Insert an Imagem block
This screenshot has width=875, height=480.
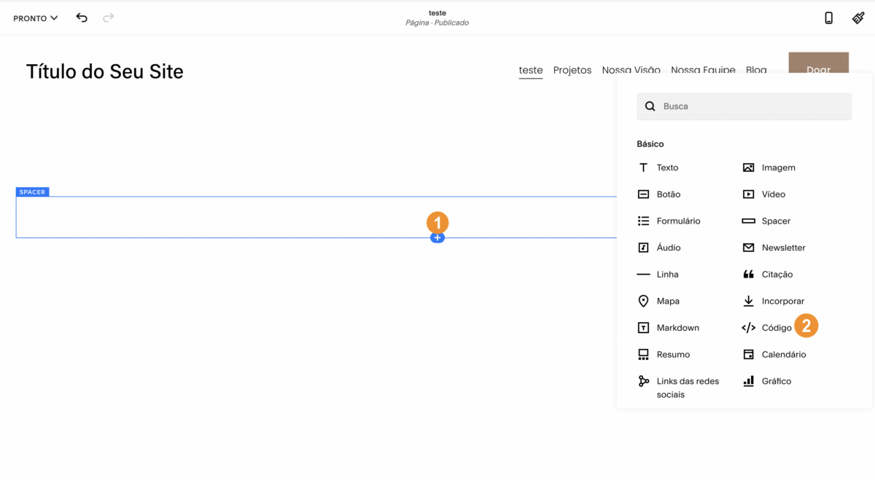click(x=777, y=168)
